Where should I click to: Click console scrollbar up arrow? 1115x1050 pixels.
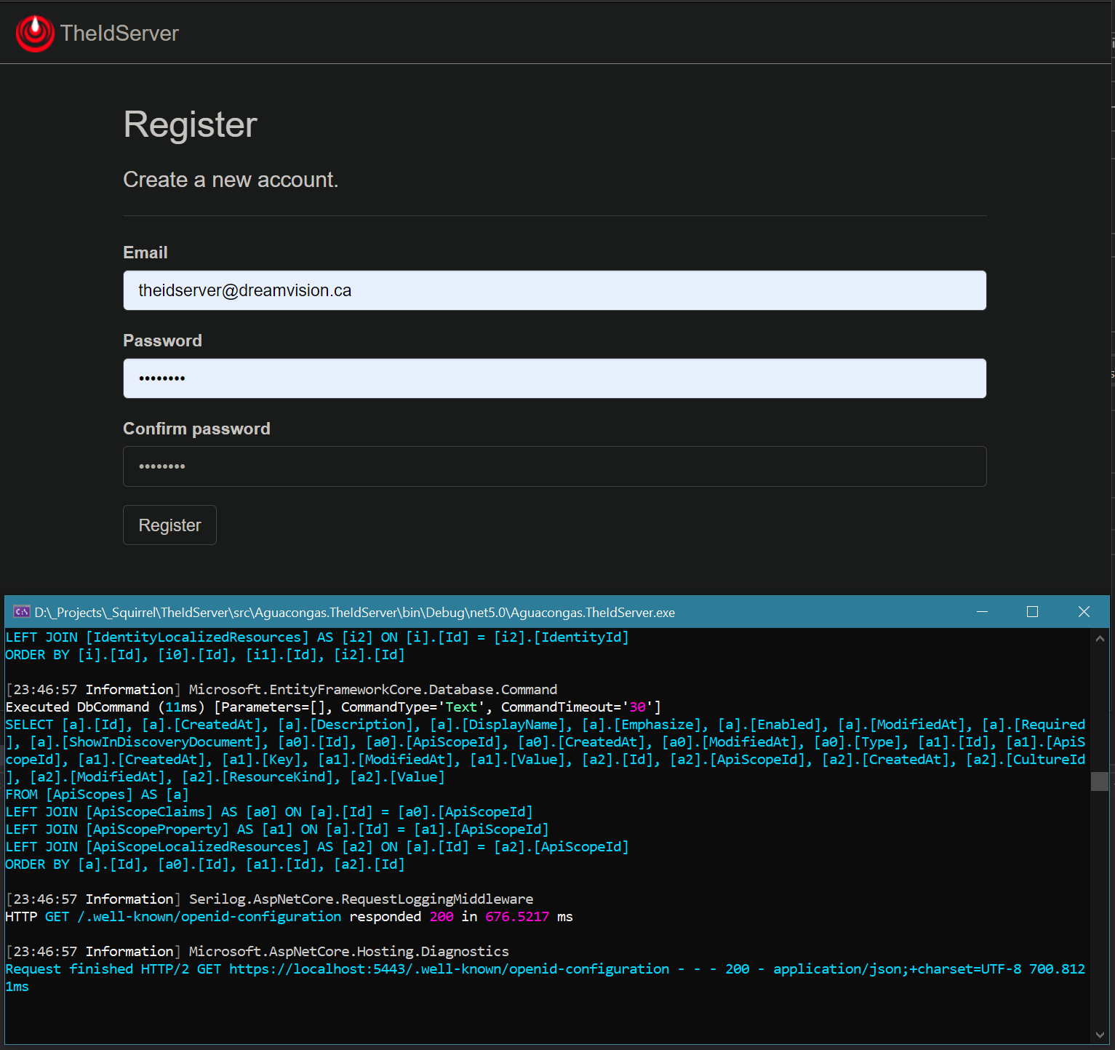pos(1100,638)
